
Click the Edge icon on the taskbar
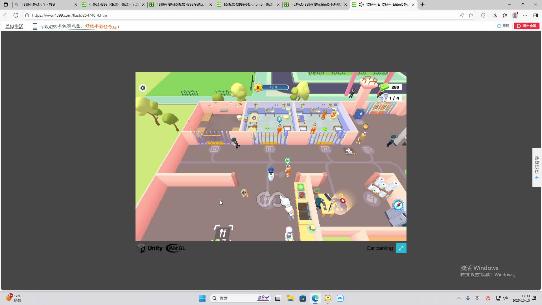315,298
